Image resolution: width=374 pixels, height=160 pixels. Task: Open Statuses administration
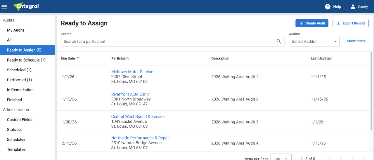click(15, 129)
